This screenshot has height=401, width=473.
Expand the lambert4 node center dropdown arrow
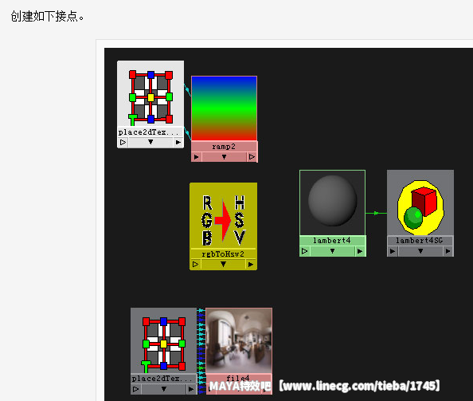tap(332, 251)
